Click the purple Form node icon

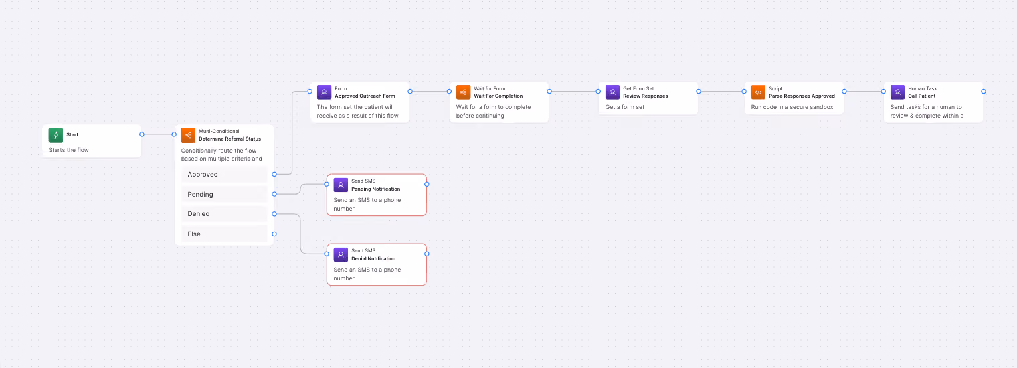point(324,92)
